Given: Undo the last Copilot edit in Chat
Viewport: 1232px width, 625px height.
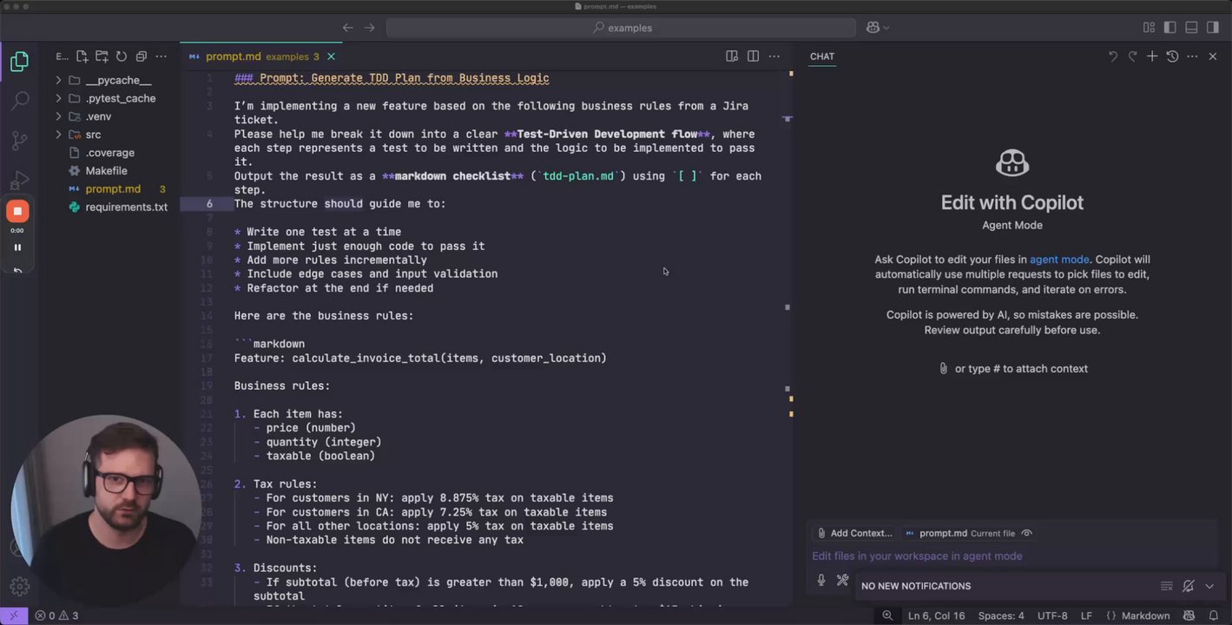Looking at the screenshot, I should pyautogui.click(x=1113, y=56).
